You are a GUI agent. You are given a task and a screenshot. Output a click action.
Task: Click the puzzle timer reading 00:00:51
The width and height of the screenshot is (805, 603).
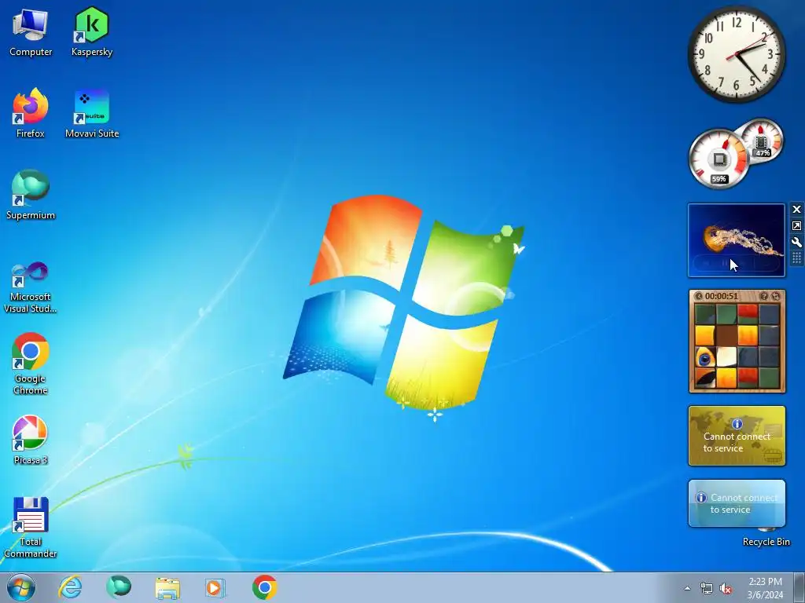[x=722, y=296]
